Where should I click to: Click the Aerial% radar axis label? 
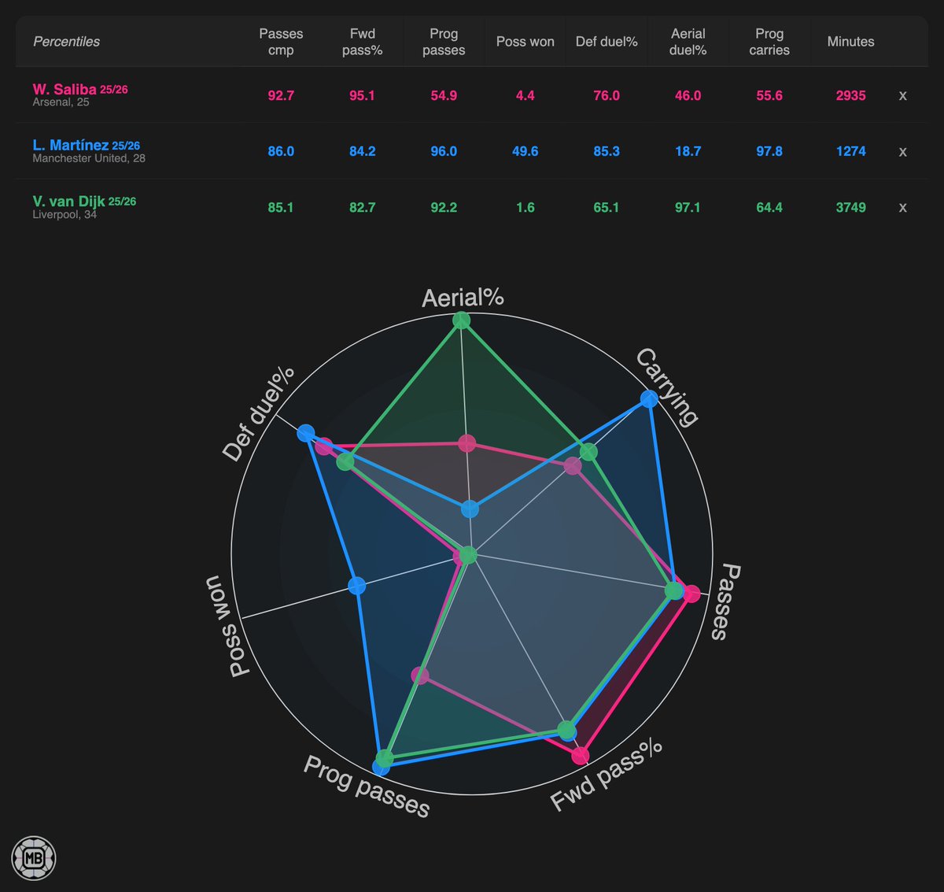463,298
